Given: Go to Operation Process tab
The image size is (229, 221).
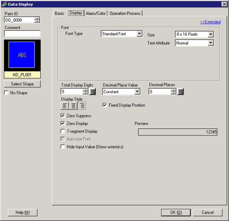Looking at the screenshot, I should coord(125,13).
